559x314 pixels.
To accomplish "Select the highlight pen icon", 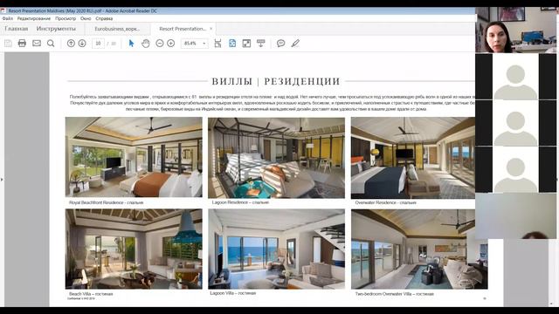I will [x=295, y=44].
